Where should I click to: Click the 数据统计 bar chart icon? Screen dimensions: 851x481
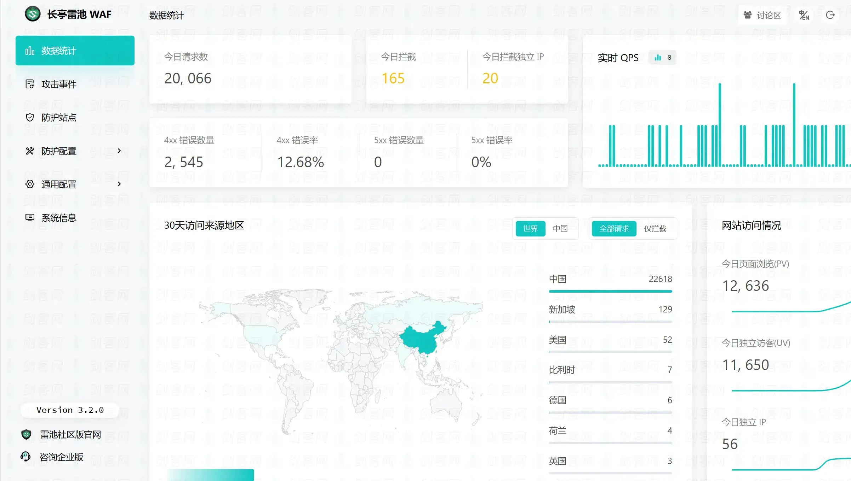(x=30, y=51)
